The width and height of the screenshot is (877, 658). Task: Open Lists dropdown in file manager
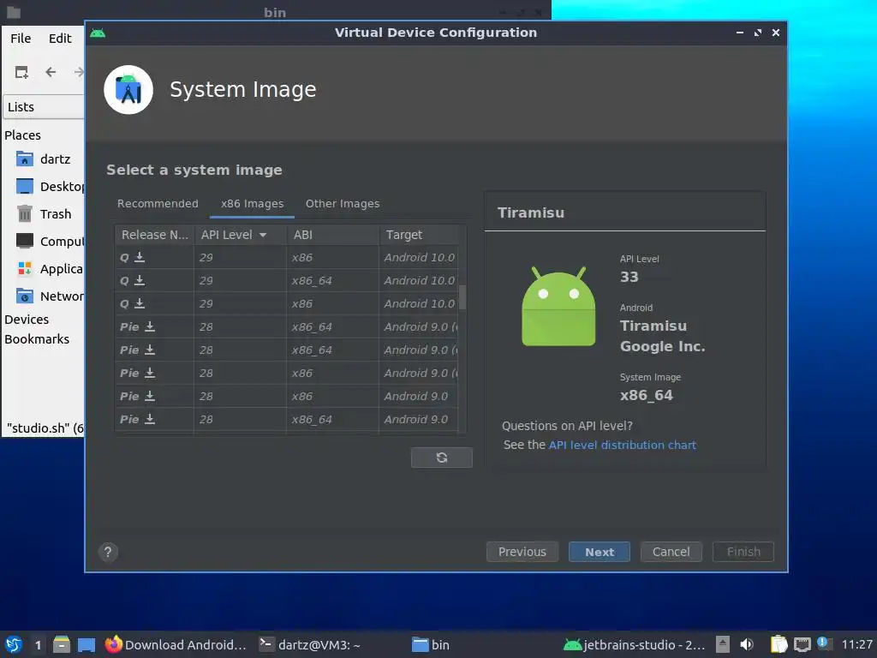[44, 107]
